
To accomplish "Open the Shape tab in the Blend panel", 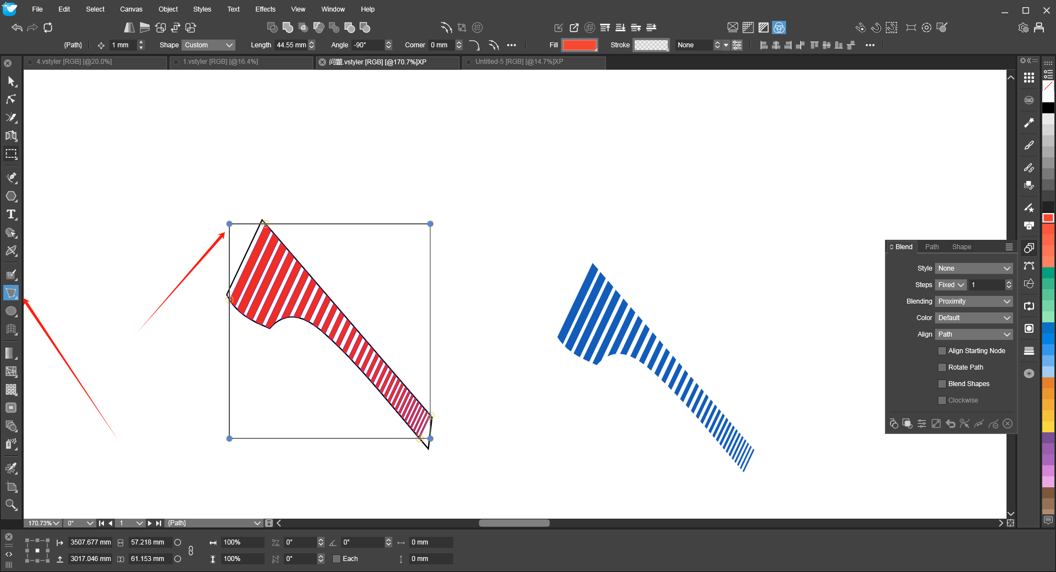I will 961,247.
